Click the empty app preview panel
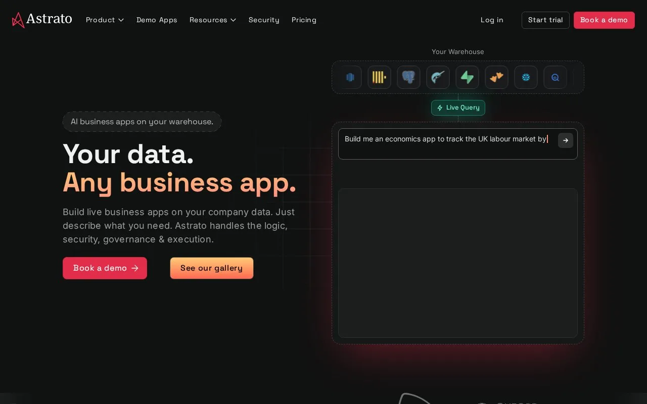The height and width of the screenshot is (404, 647). click(458, 263)
